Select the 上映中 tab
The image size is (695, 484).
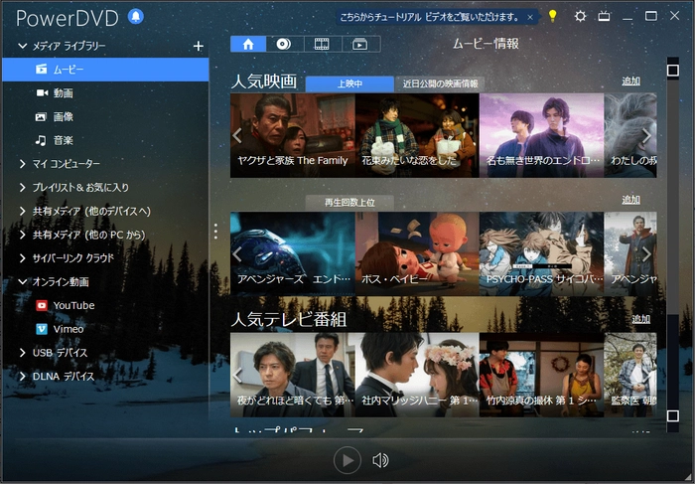(x=349, y=83)
